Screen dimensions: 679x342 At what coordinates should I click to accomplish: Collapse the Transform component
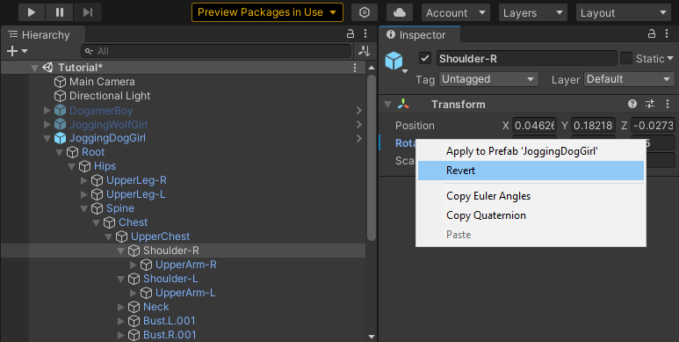388,105
